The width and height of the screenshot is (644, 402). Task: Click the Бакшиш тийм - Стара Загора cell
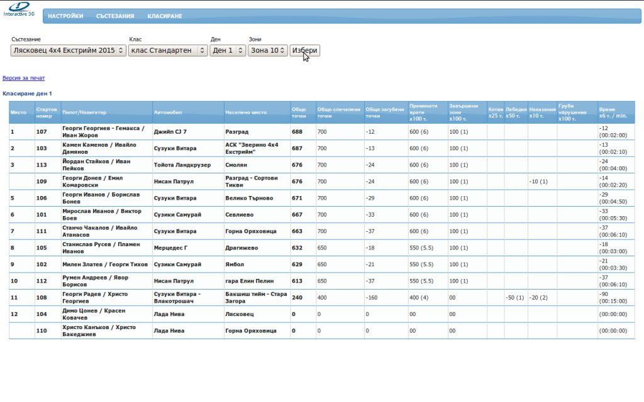coord(257,298)
